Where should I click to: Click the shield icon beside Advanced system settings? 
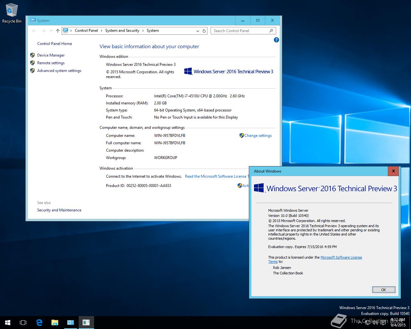point(32,71)
